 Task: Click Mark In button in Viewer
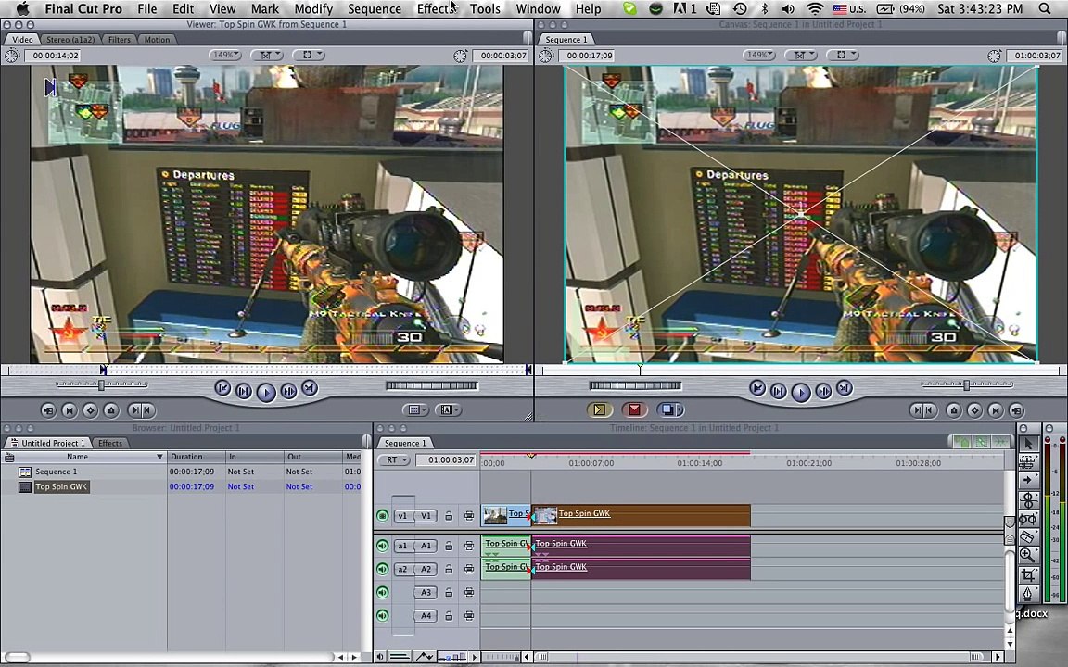coord(134,410)
